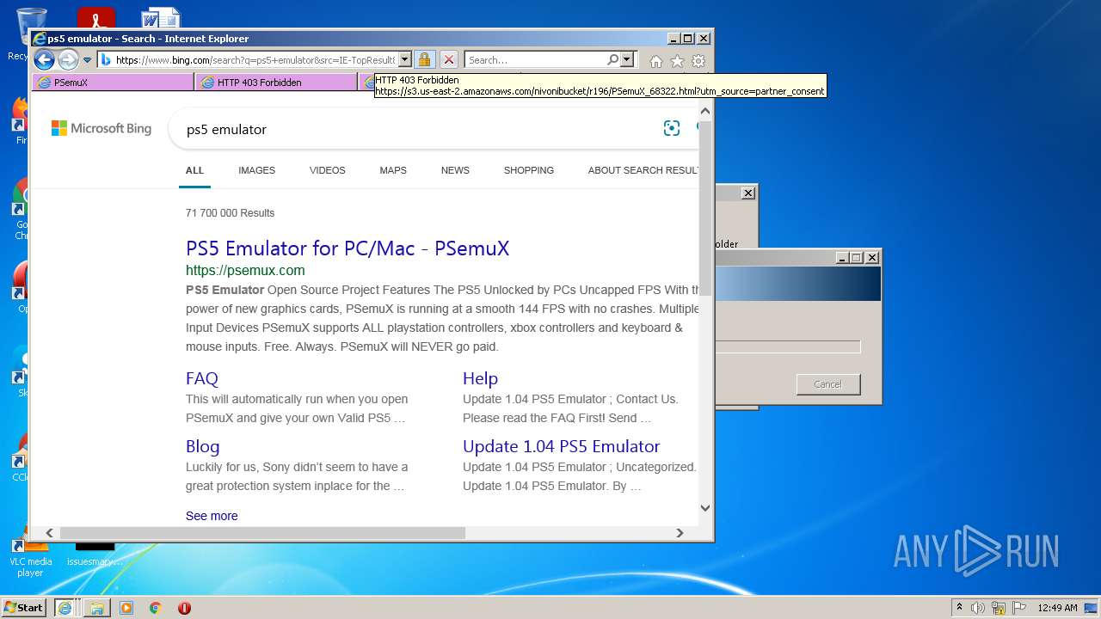The image size is (1101, 619).
Task: Click 71 700 000 Results text
Action: [230, 213]
